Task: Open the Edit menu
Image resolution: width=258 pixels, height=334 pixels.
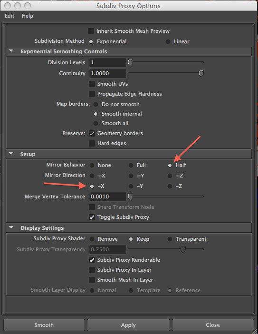Action: (10, 16)
